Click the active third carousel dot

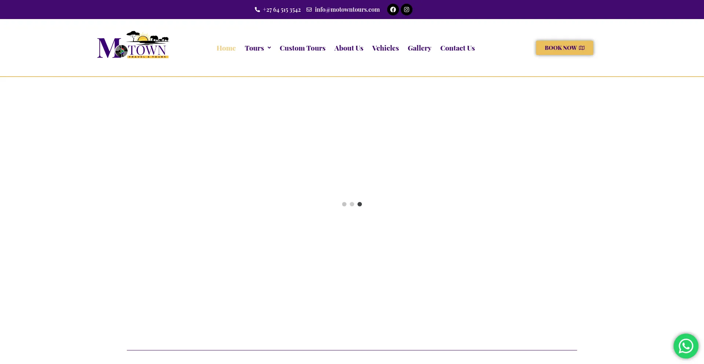pos(360,204)
